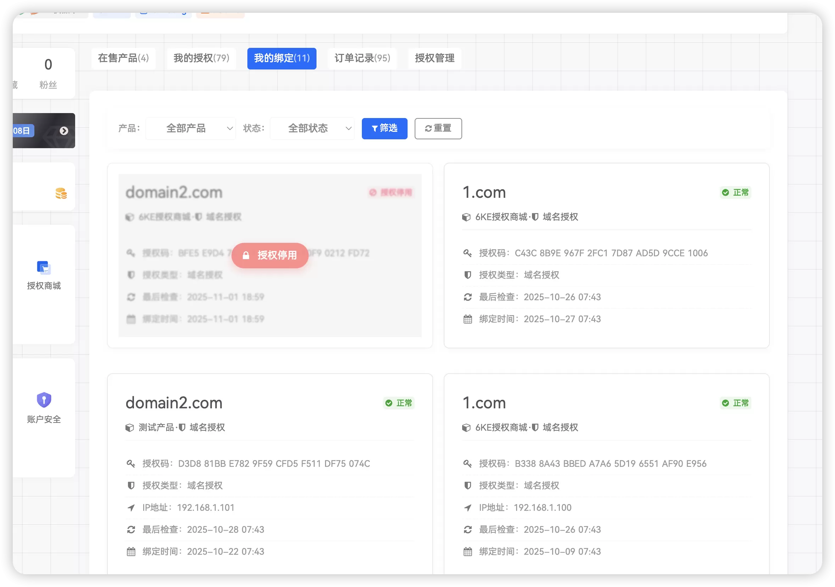Click the 重置 reset button
Image resolution: width=835 pixels, height=587 pixels.
click(438, 128)
